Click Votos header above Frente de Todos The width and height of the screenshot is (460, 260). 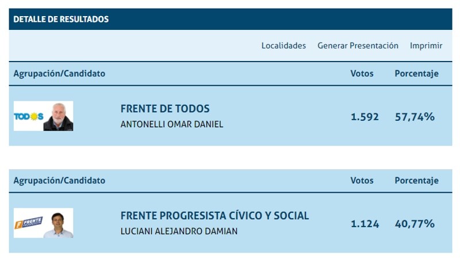(x=362, y=74)
